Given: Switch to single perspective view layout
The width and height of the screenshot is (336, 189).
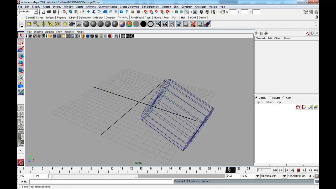Looking at the screenshot, I should tap(21, 108).
